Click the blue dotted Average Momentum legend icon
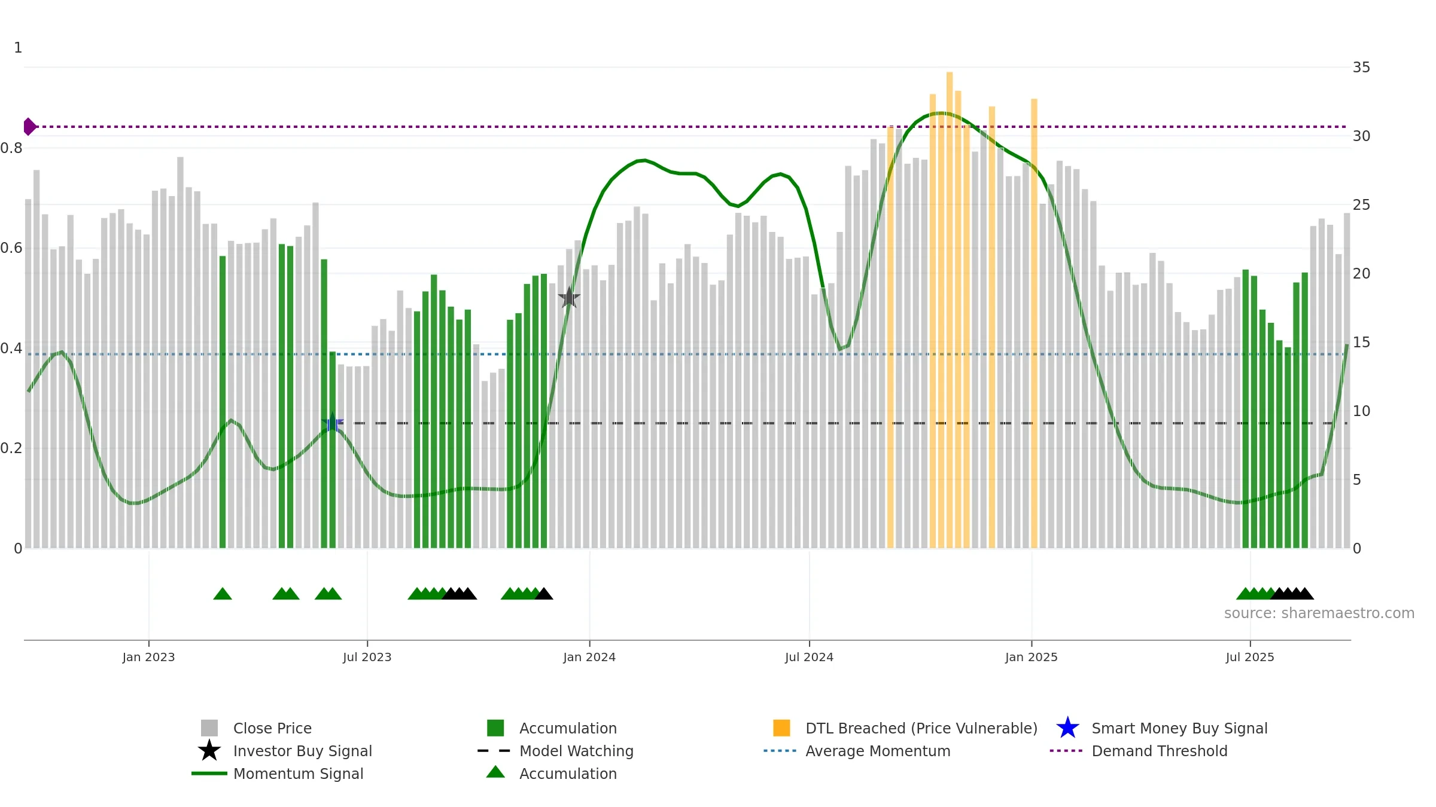Viewport: 1436px width, 807px height. coord(780,750)
